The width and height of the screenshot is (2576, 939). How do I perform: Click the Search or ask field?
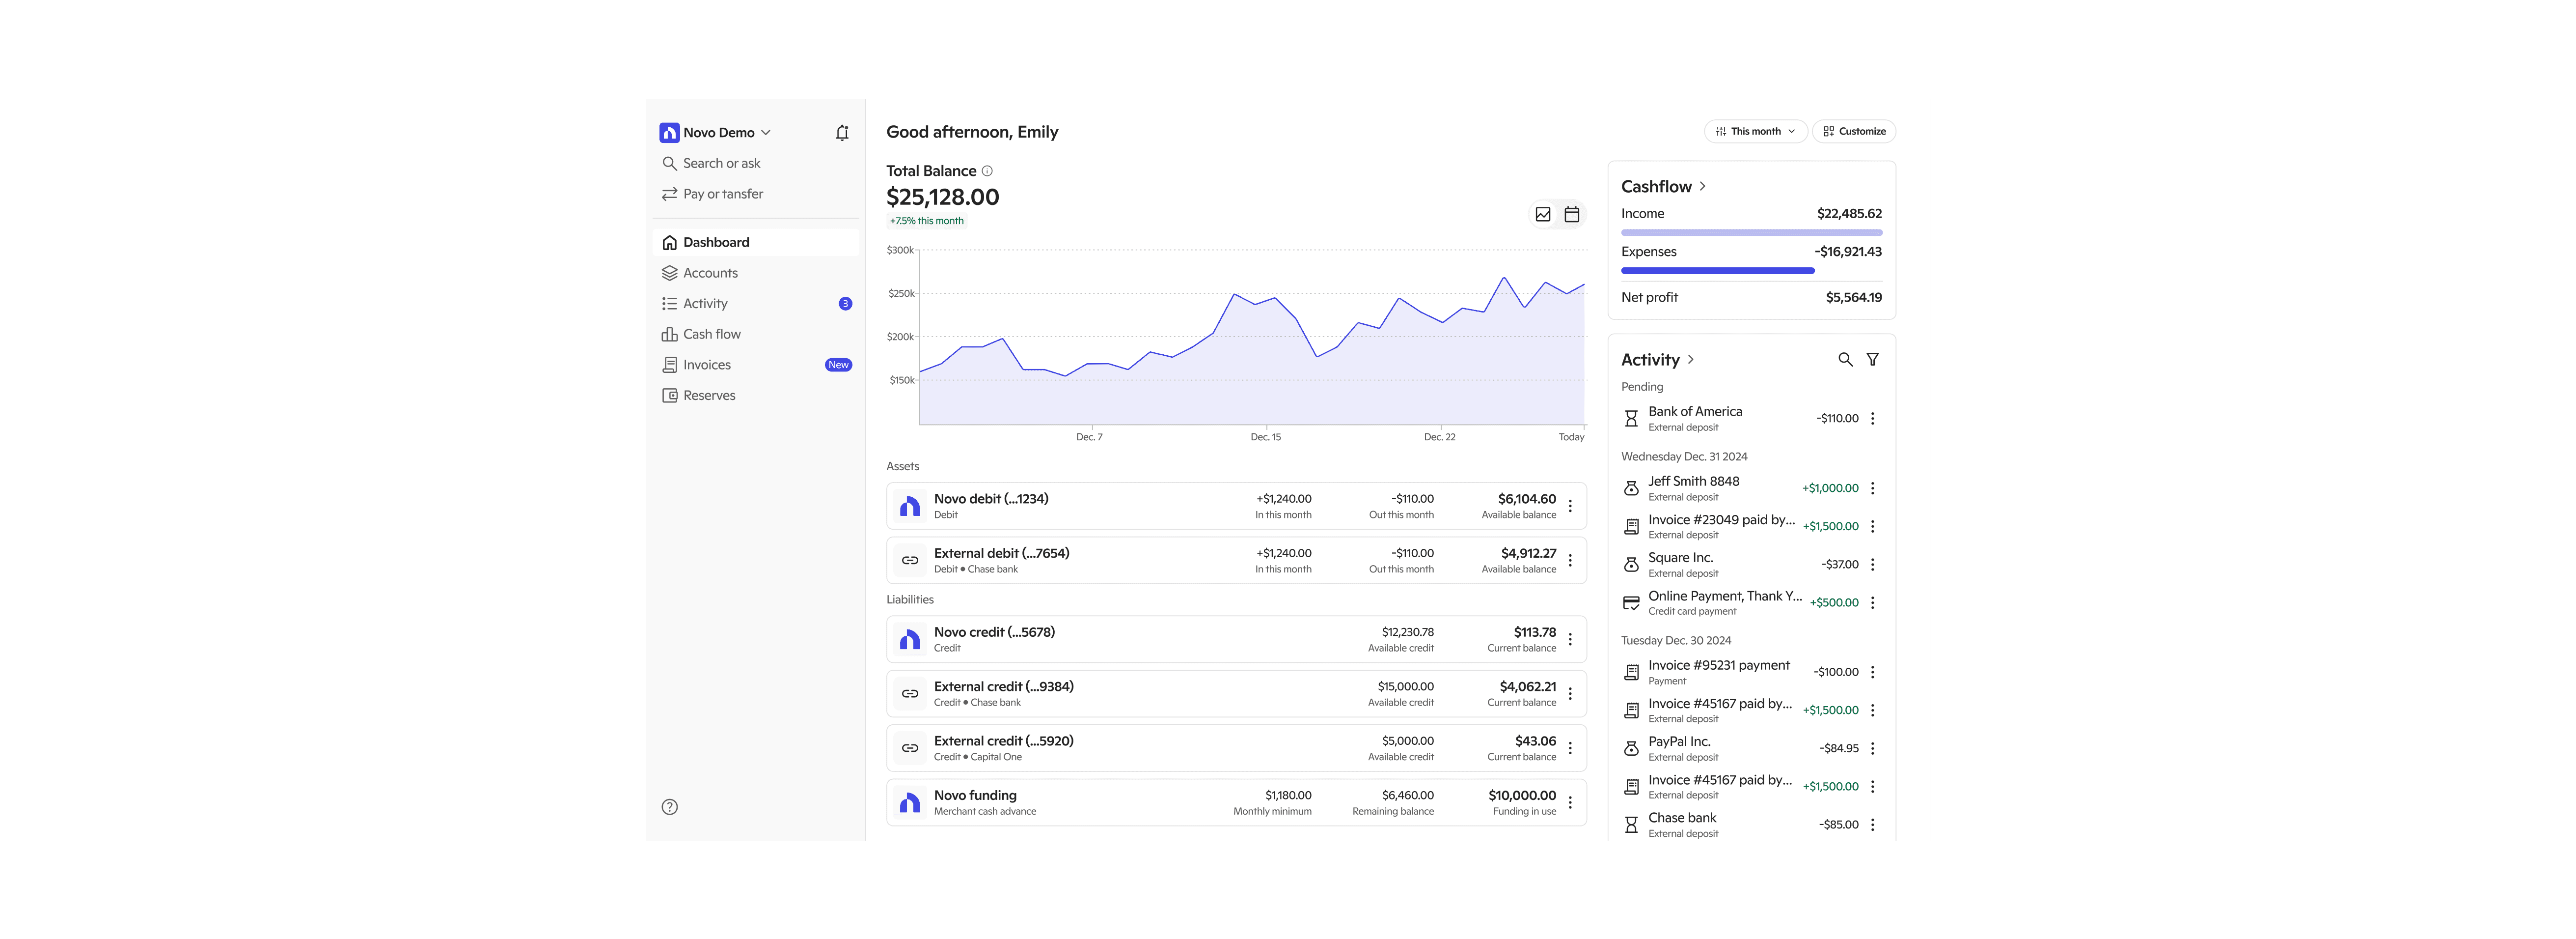click(721, 163)
